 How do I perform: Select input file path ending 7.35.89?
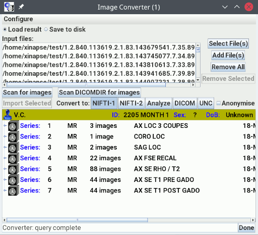point(99,48)
